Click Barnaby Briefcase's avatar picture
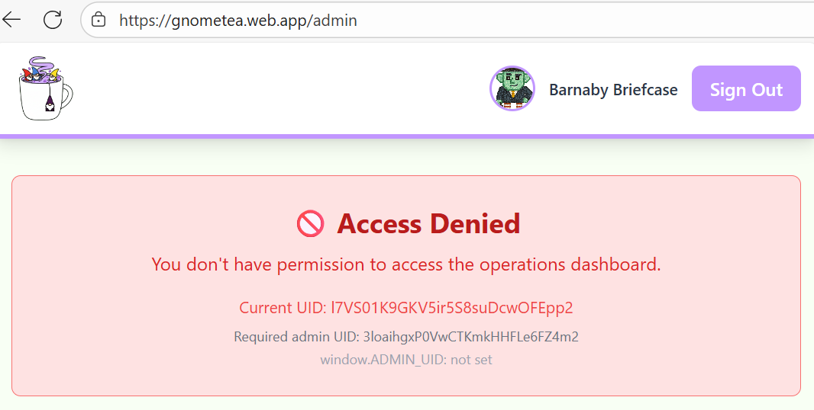 (512, 88)
